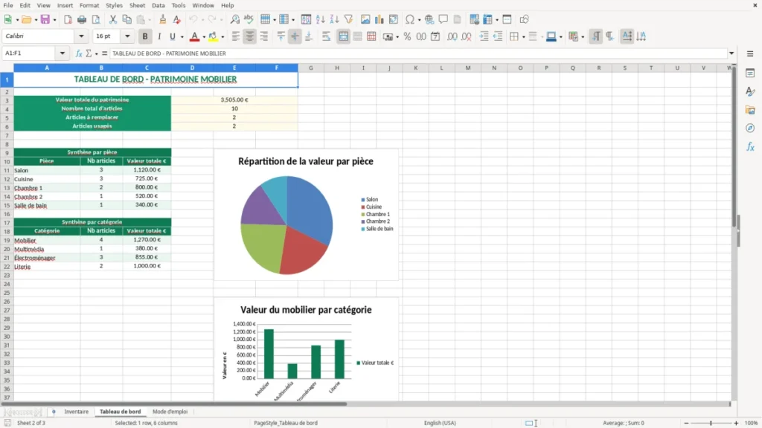Open Font Size dropdown
The height and width of the screenshot is (428, 762).
127,36
